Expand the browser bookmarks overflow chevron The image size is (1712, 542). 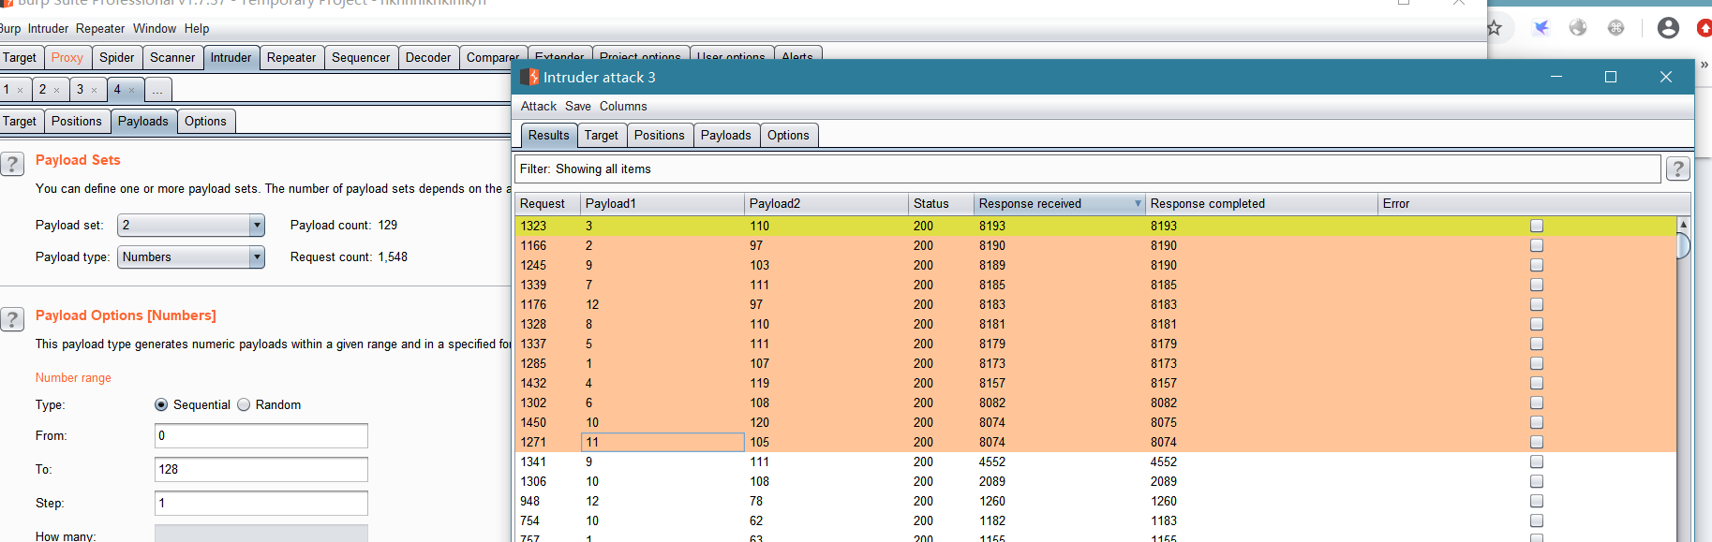[x=1705, y=65]
